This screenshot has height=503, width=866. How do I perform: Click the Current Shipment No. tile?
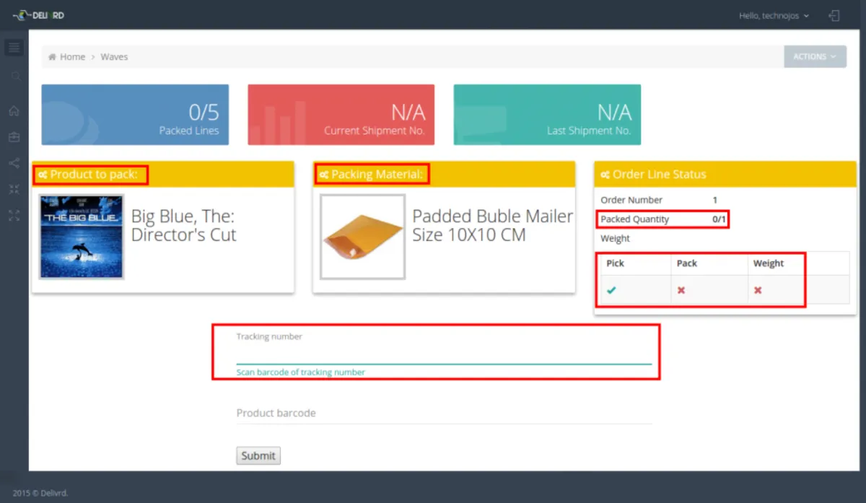click(x=341, y=115)
